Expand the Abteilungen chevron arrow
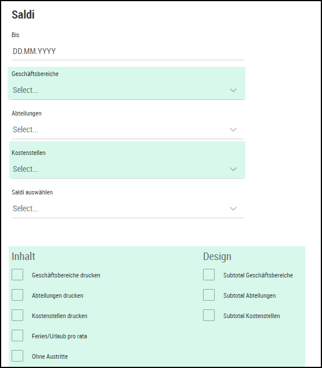This screenshot has width=322, height=368. point(233,129)
